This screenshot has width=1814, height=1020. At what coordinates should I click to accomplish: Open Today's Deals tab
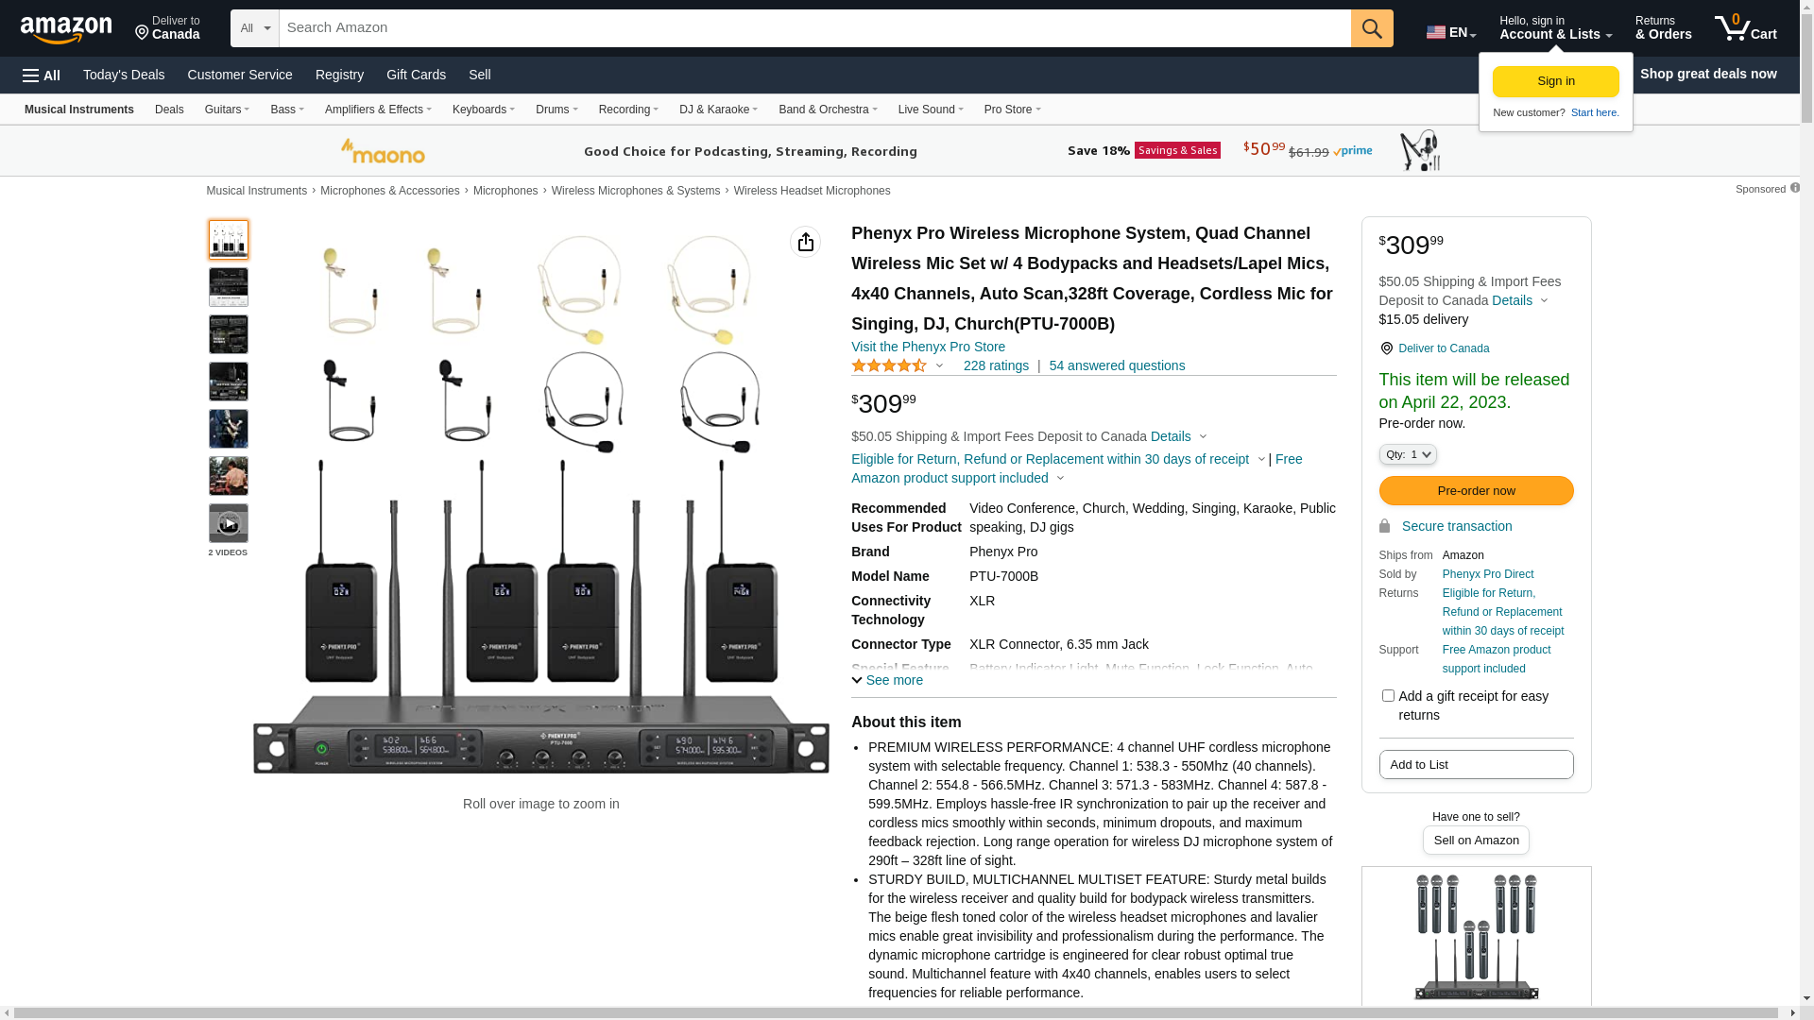coord(124,75)
